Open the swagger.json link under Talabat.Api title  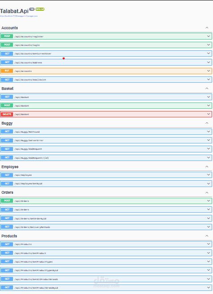(19, 16)
